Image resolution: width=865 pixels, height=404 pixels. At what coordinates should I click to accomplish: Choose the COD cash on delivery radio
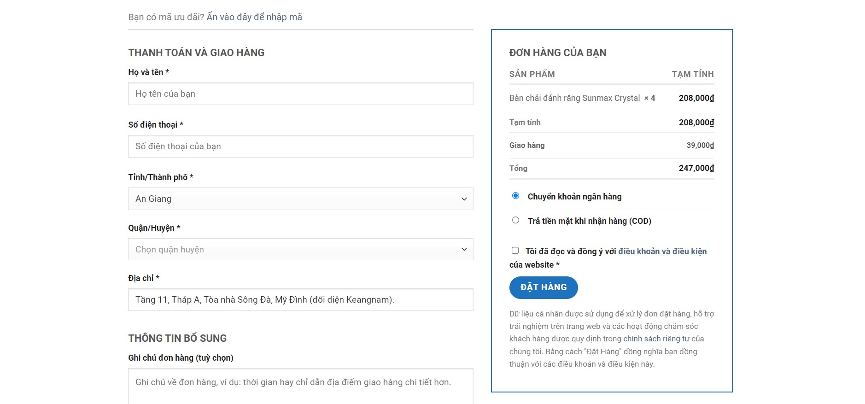(515, 220)
